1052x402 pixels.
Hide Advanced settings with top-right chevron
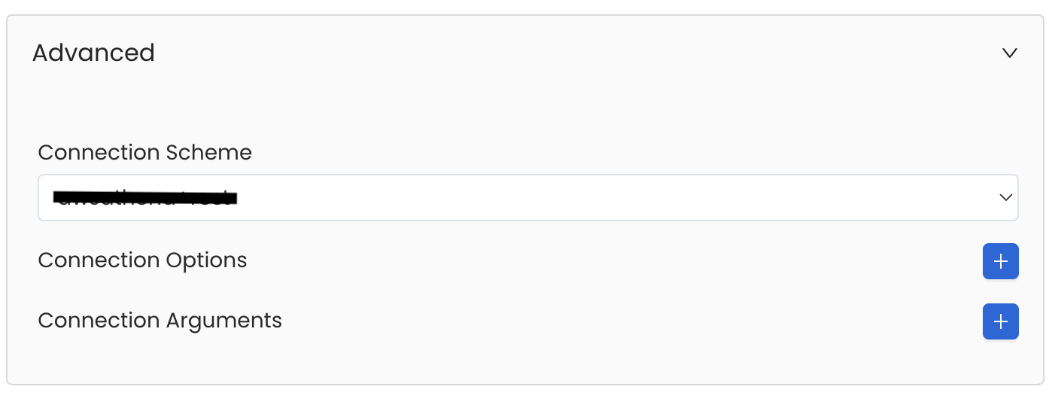coord(1010,53)
